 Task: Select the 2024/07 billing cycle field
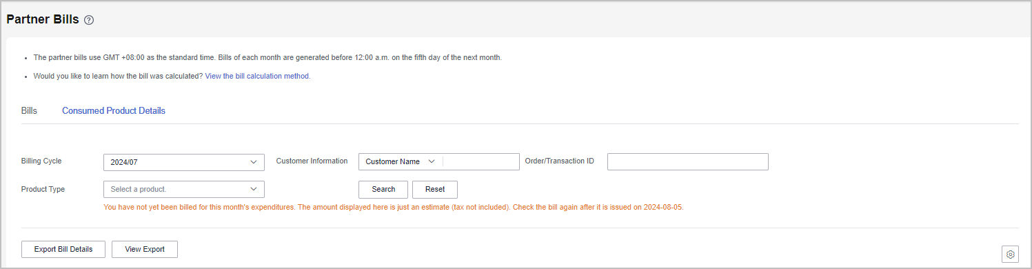[x=184, y=162]
